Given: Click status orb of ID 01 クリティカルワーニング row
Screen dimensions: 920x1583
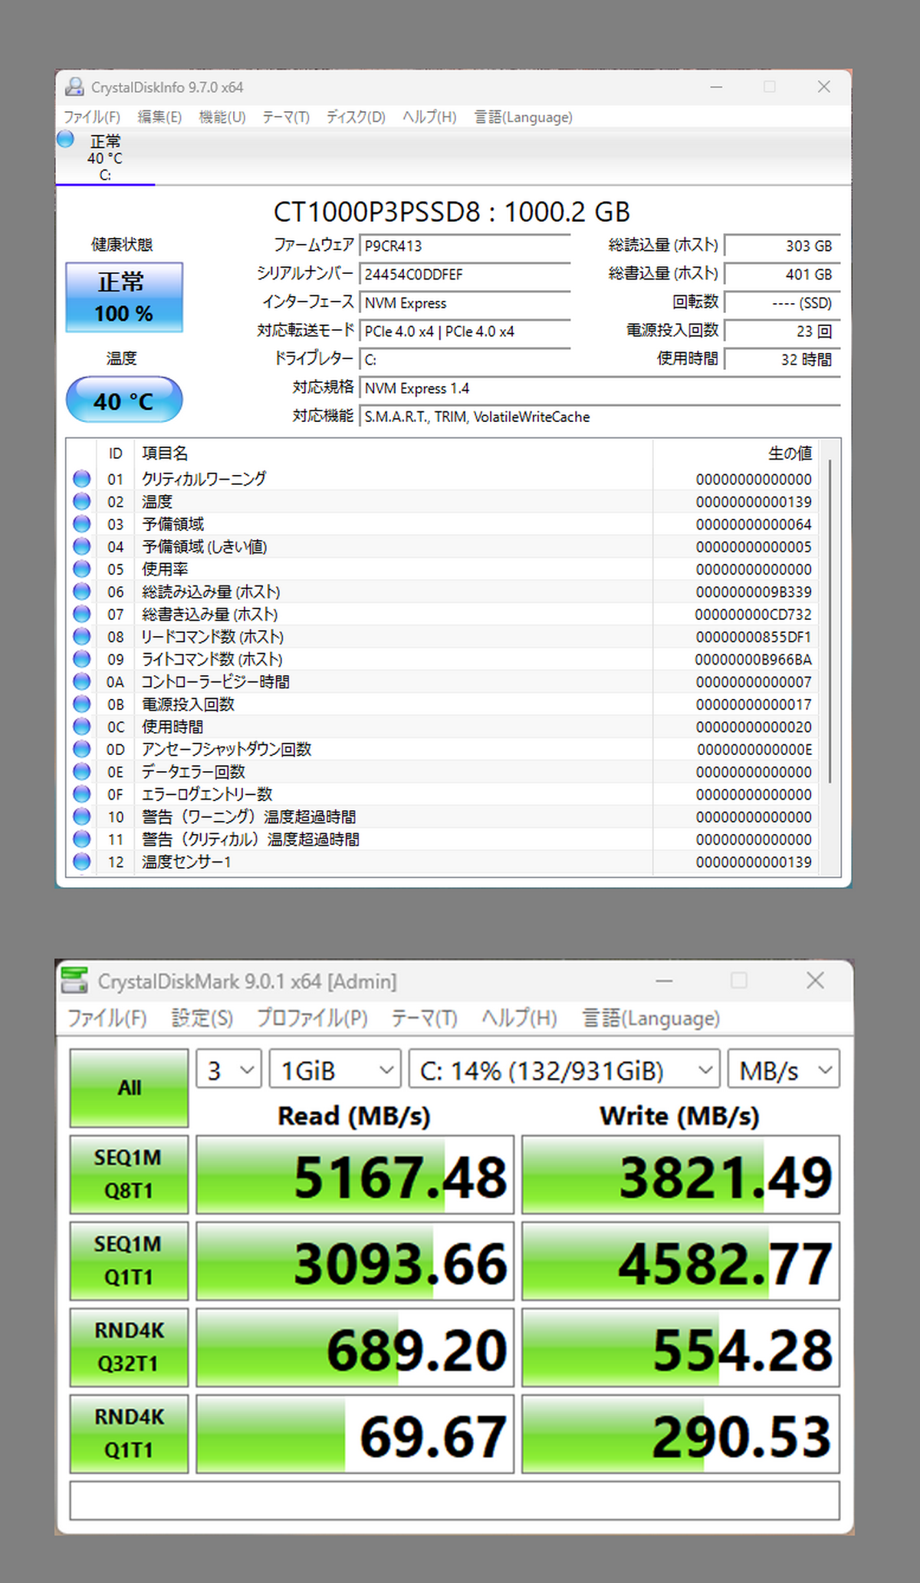Looking at the screenshot, I should pyautogui.click(x=82, y=479).
